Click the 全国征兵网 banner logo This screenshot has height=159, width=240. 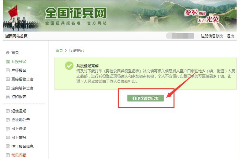(x=76, y=13)
